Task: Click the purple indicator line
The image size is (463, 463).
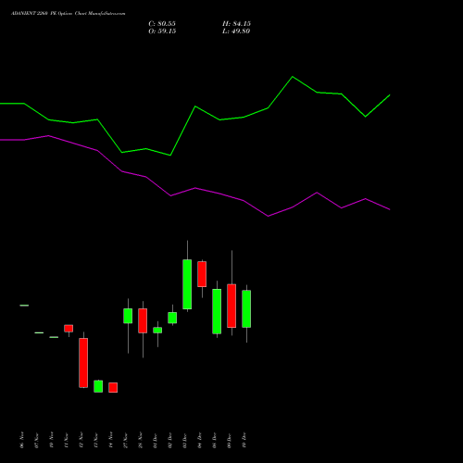Action: click(x=195, y=188)
